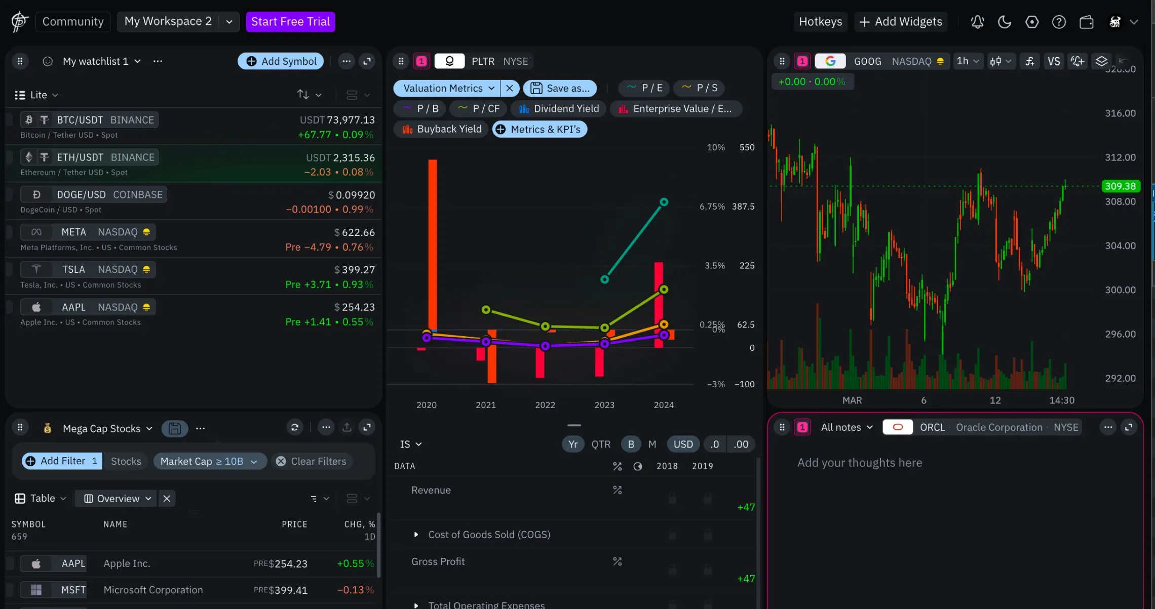The height and width of the screenshot is (609, 1155).
Task: Open the notifications bell icon
Action: (x=977, y=22)
